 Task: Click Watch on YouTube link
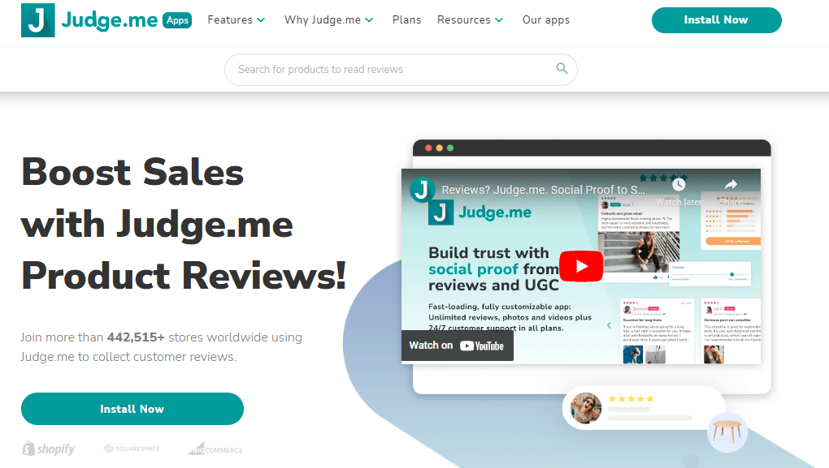coord(457,346)
